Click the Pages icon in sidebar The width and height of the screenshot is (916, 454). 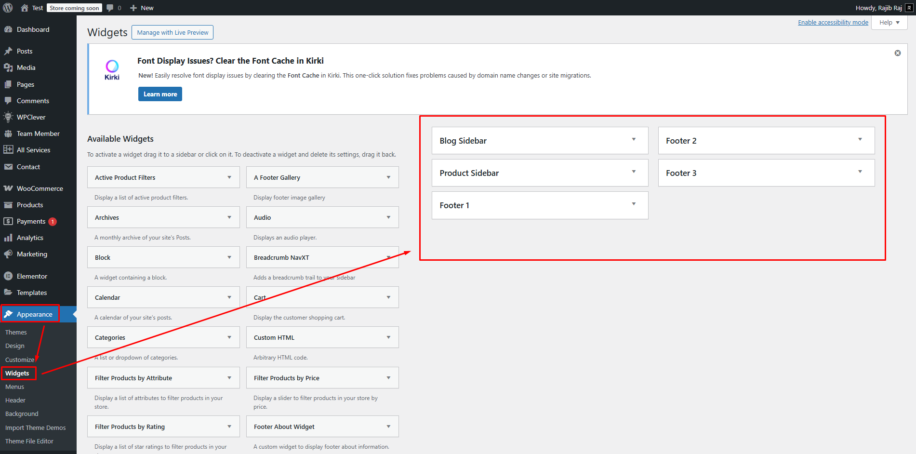coord(8,84)
